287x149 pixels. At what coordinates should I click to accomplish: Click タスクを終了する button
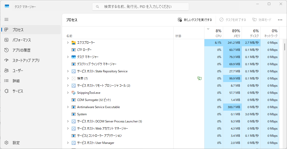(x=233, y=20)
